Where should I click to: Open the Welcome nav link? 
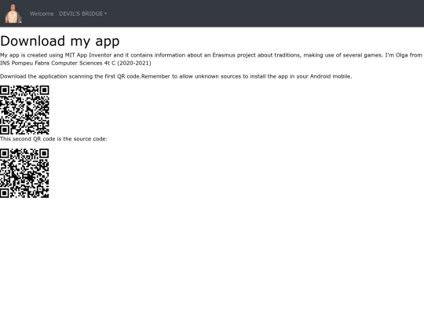coord(42,14)
